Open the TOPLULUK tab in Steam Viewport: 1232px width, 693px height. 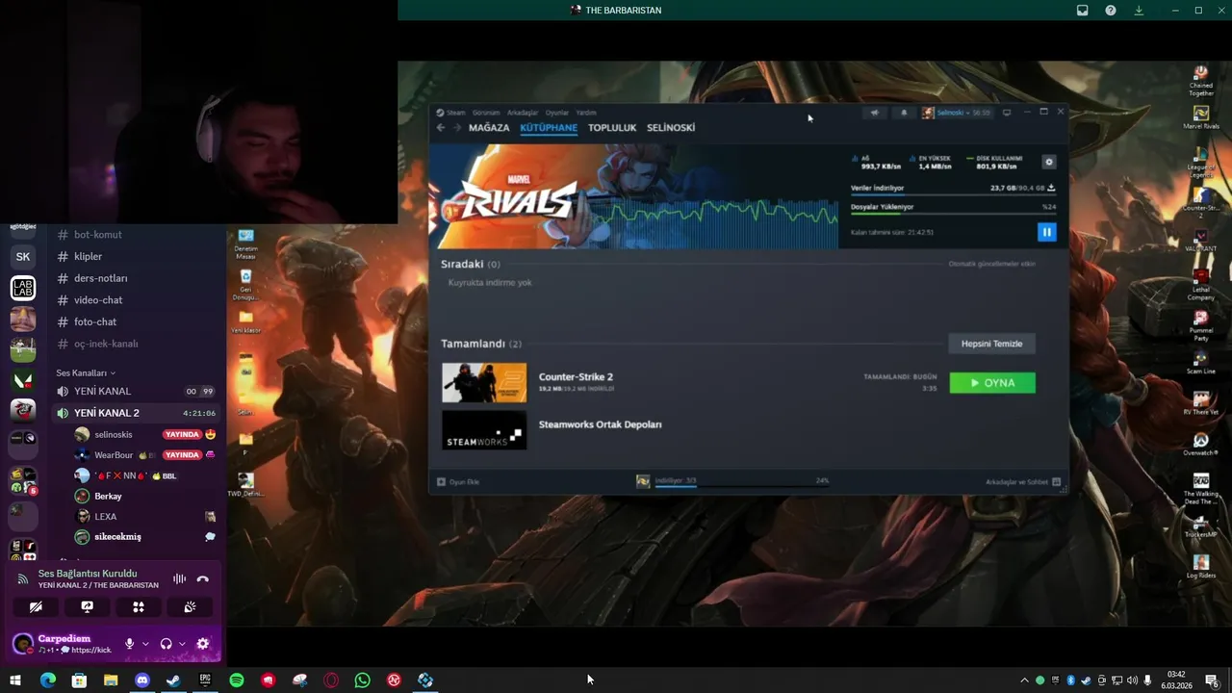coord(612,127)
